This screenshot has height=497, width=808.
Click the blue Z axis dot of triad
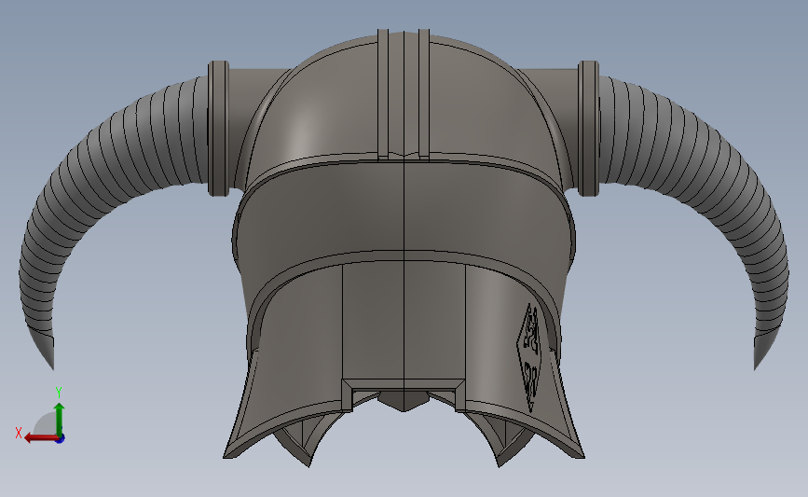coord(61,439)
